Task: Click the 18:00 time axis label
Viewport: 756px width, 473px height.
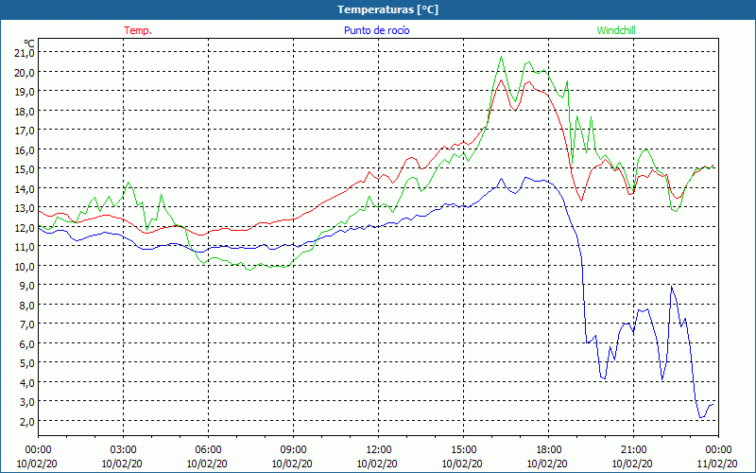Action: point(549,450)
